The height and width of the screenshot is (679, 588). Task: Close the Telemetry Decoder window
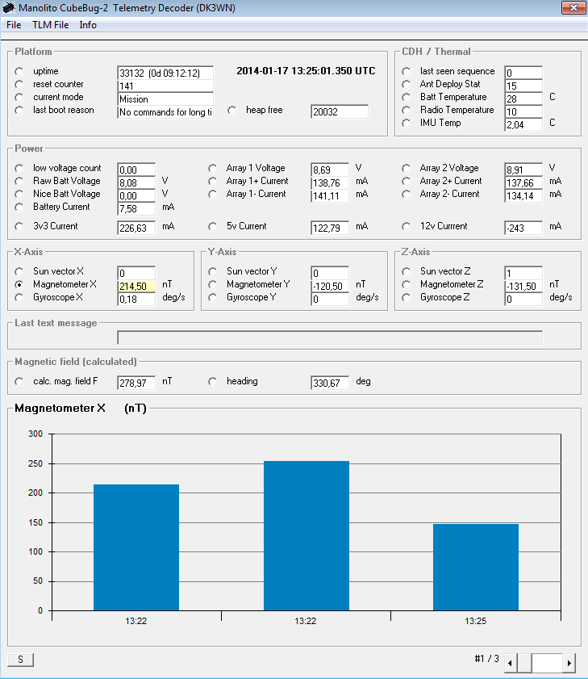click(x=573, y=7)
